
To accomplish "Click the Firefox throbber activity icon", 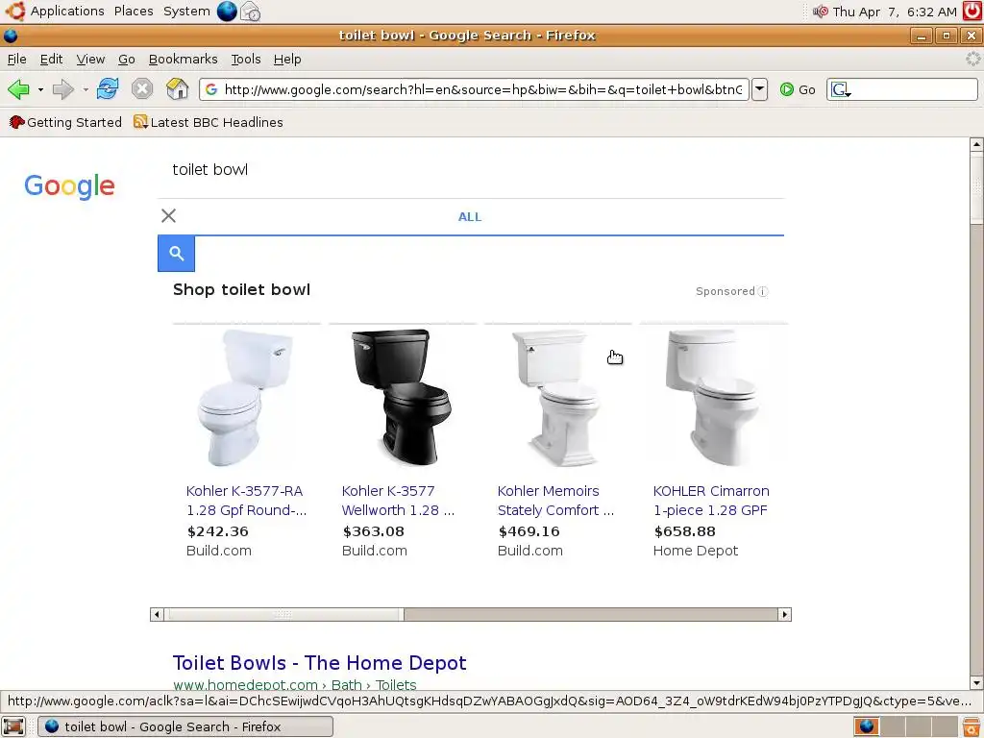I will click(972, 59).
